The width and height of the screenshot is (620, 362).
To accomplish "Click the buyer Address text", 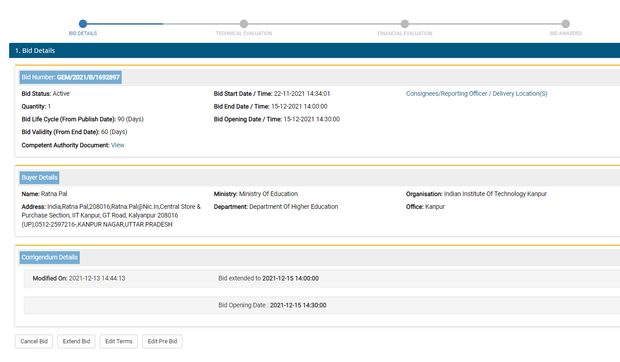I will pyautogui.click(x=111, y=215).
